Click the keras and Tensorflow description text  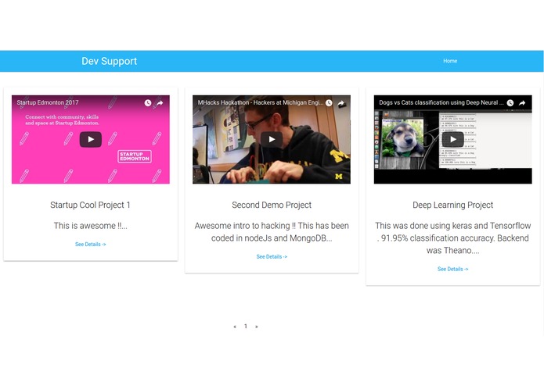452,238
